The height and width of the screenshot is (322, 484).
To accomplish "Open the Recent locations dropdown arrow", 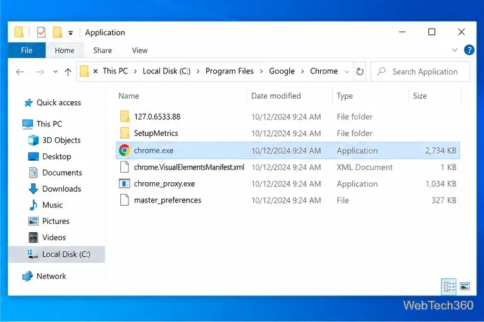I will pyautogui.click(x=55, y=72).
